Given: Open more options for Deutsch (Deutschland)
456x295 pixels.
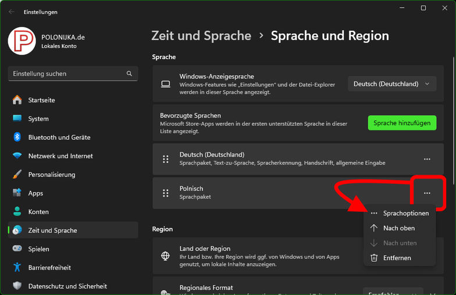Looking at the screenshot, I should (x=427, y=159).
